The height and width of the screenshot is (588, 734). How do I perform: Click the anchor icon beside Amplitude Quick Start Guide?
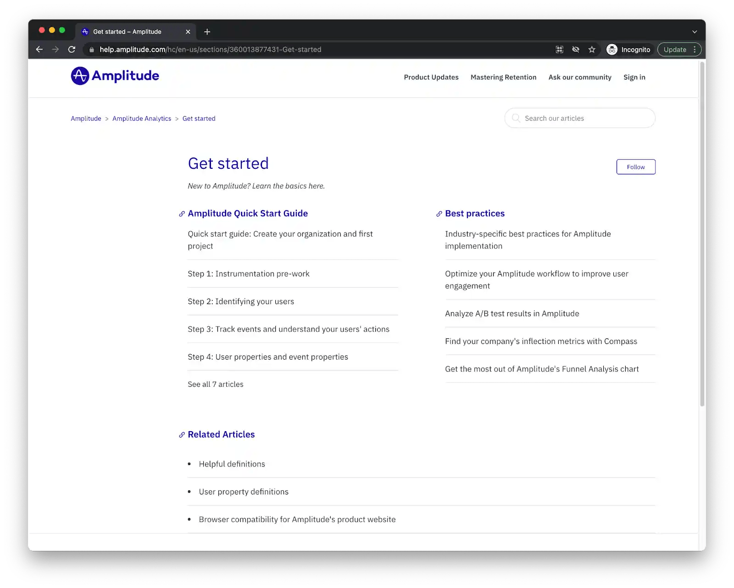pos(182,213)
